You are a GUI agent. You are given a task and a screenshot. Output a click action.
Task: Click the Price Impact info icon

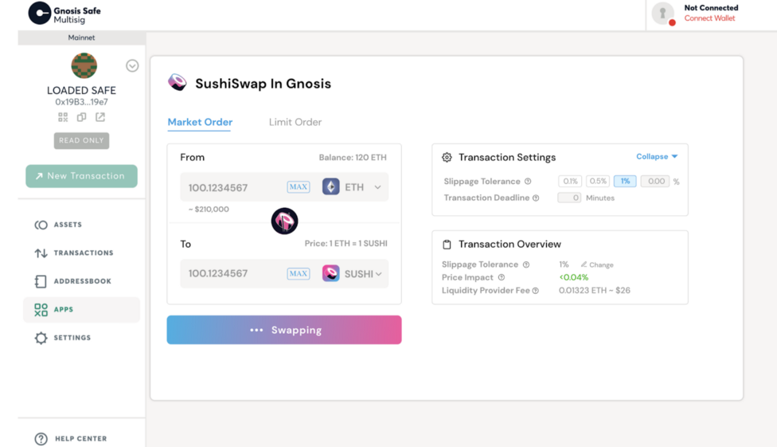pyautogui.click(x=502, y=277)
